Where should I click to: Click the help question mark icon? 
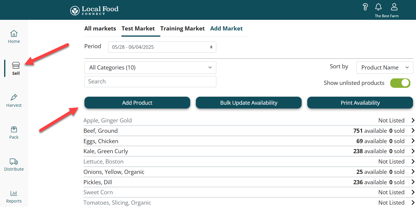point(365,7)
